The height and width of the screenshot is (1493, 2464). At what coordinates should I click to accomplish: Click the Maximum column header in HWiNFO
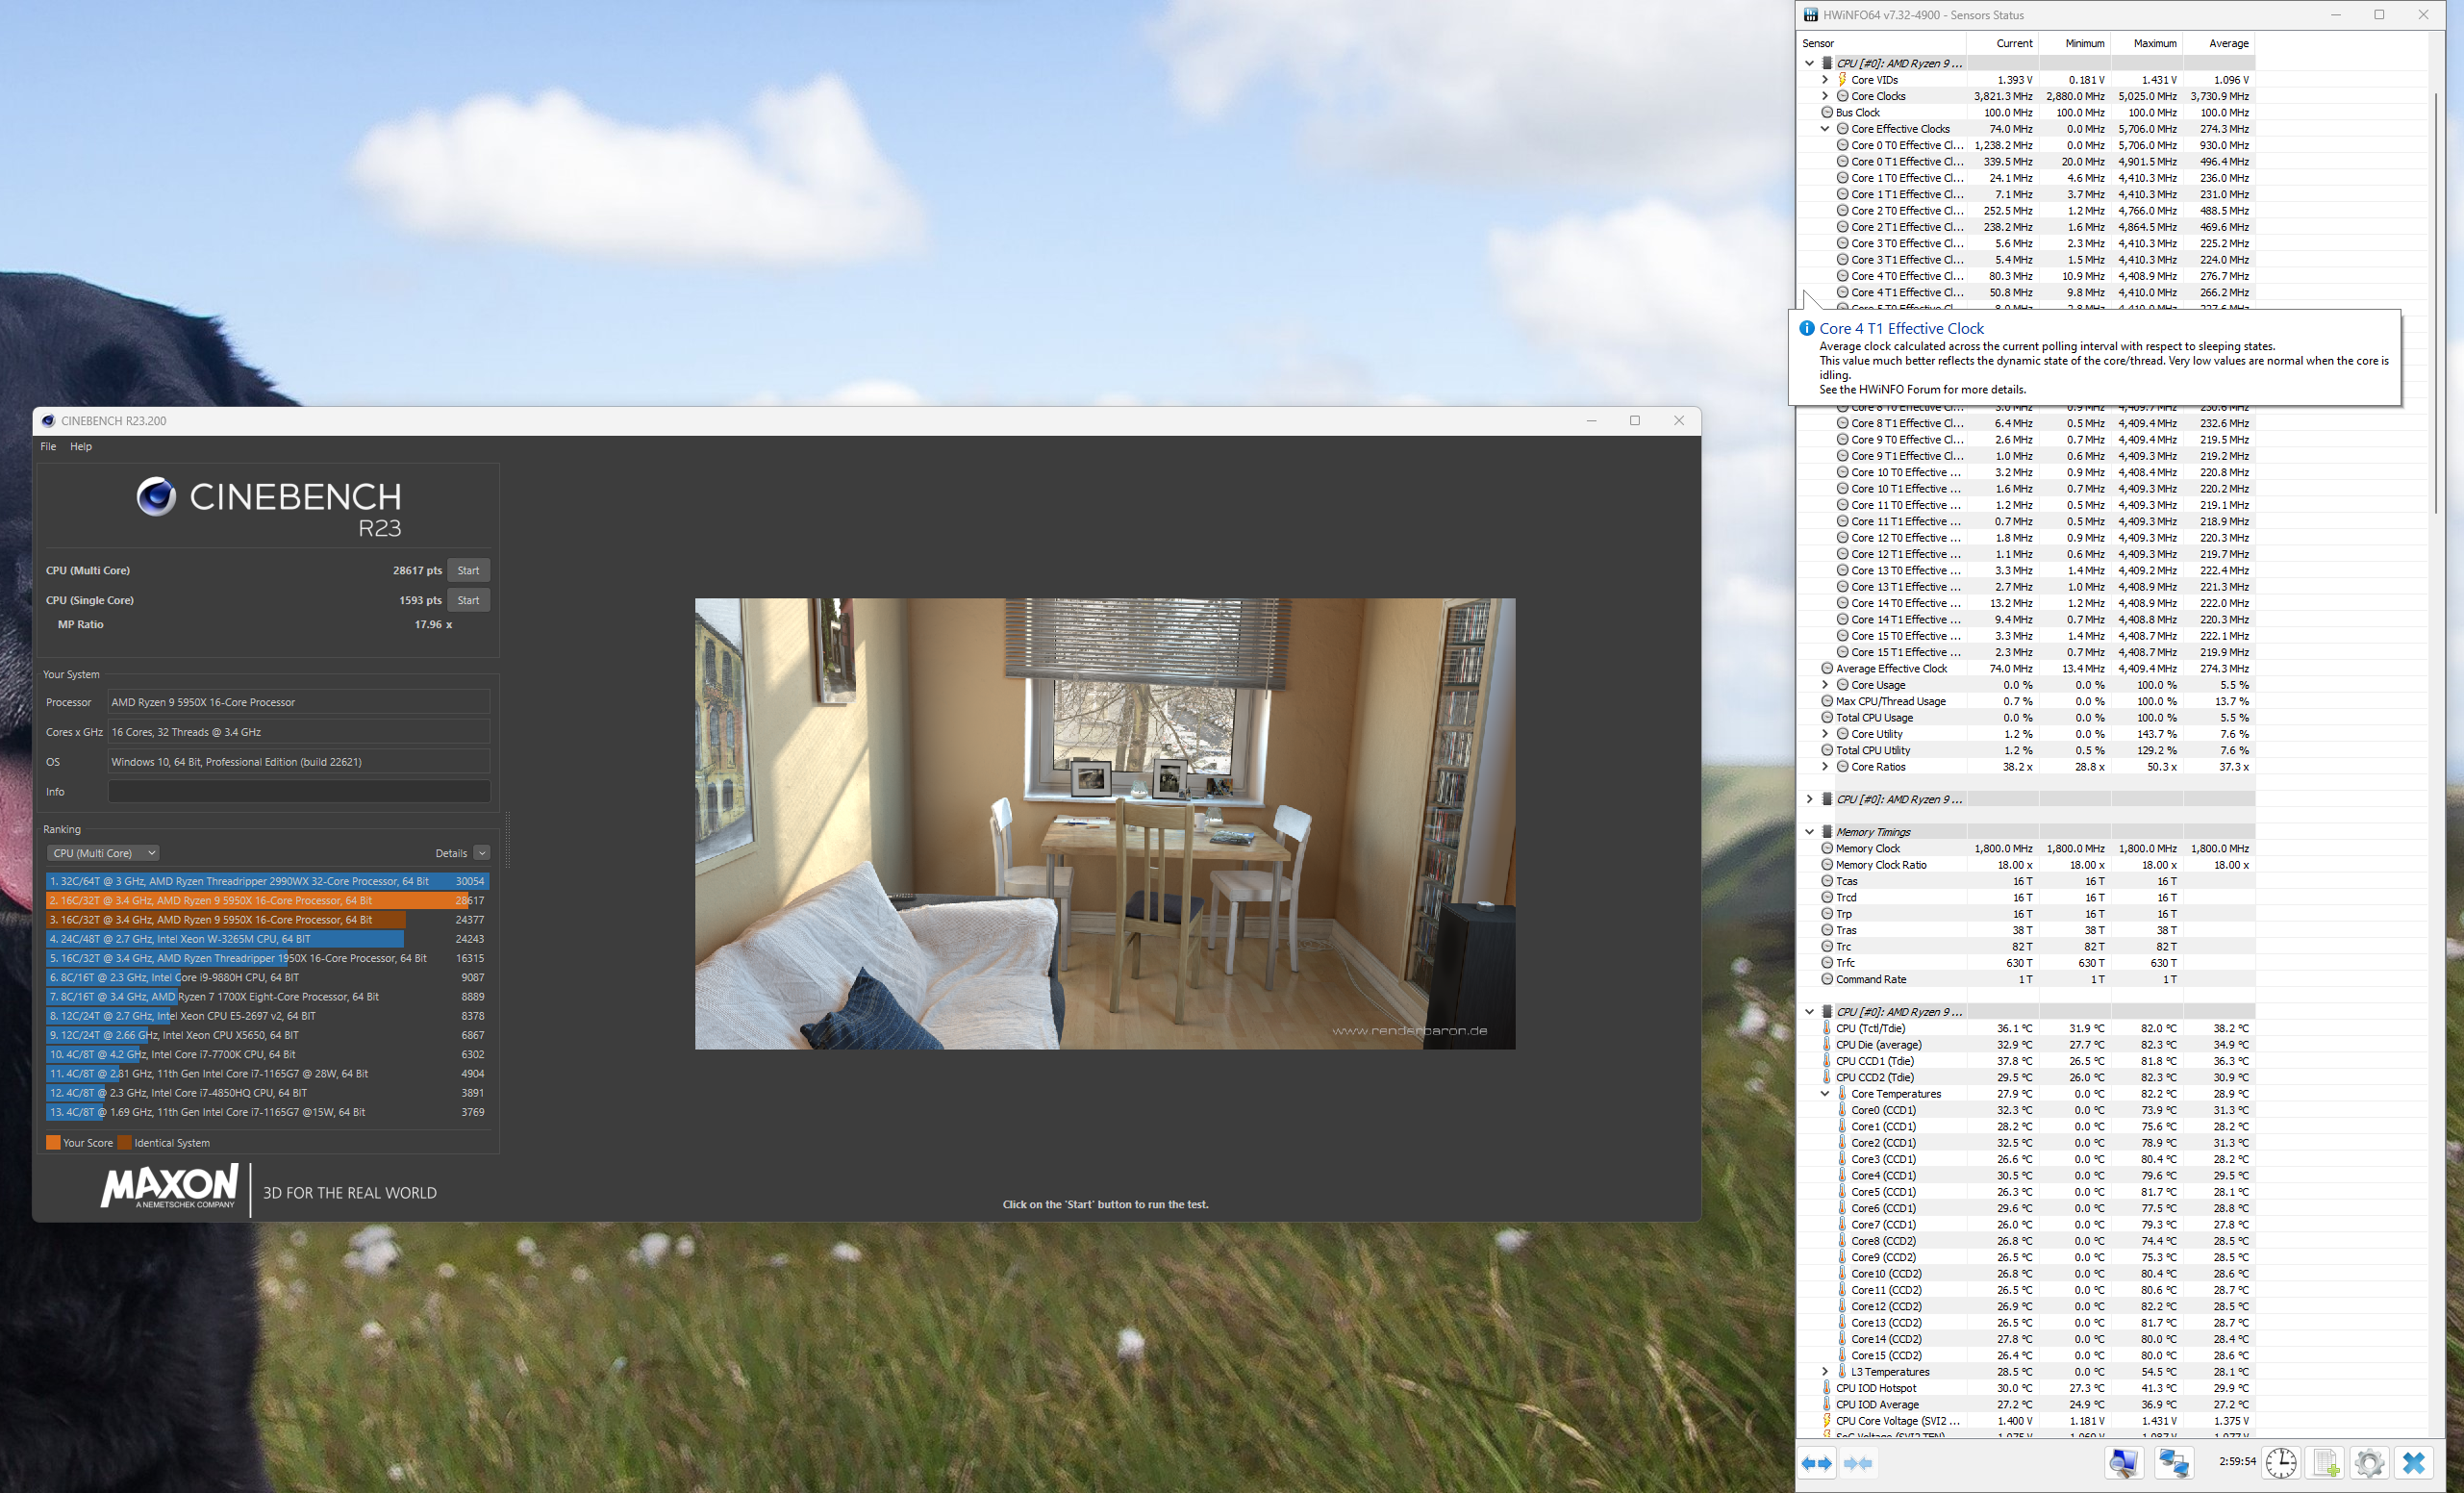2146,43
